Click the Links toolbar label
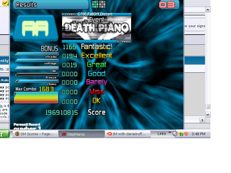 click(162, 134)
